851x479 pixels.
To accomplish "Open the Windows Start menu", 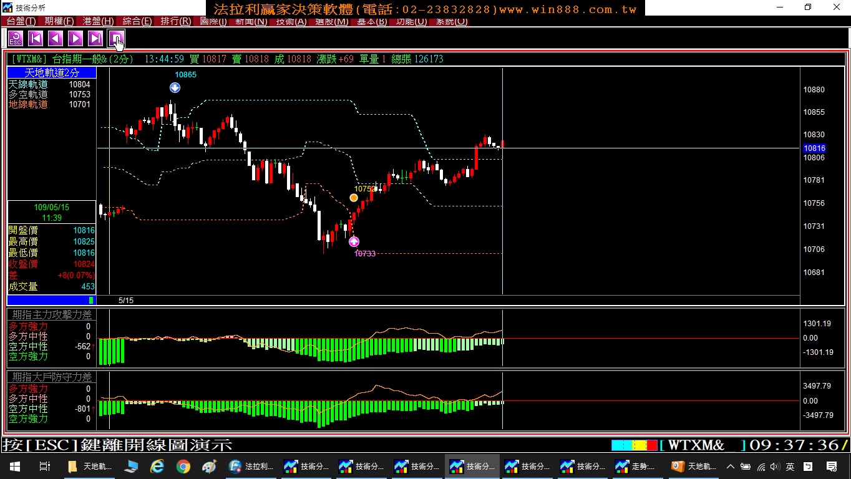I will [15, 466].
